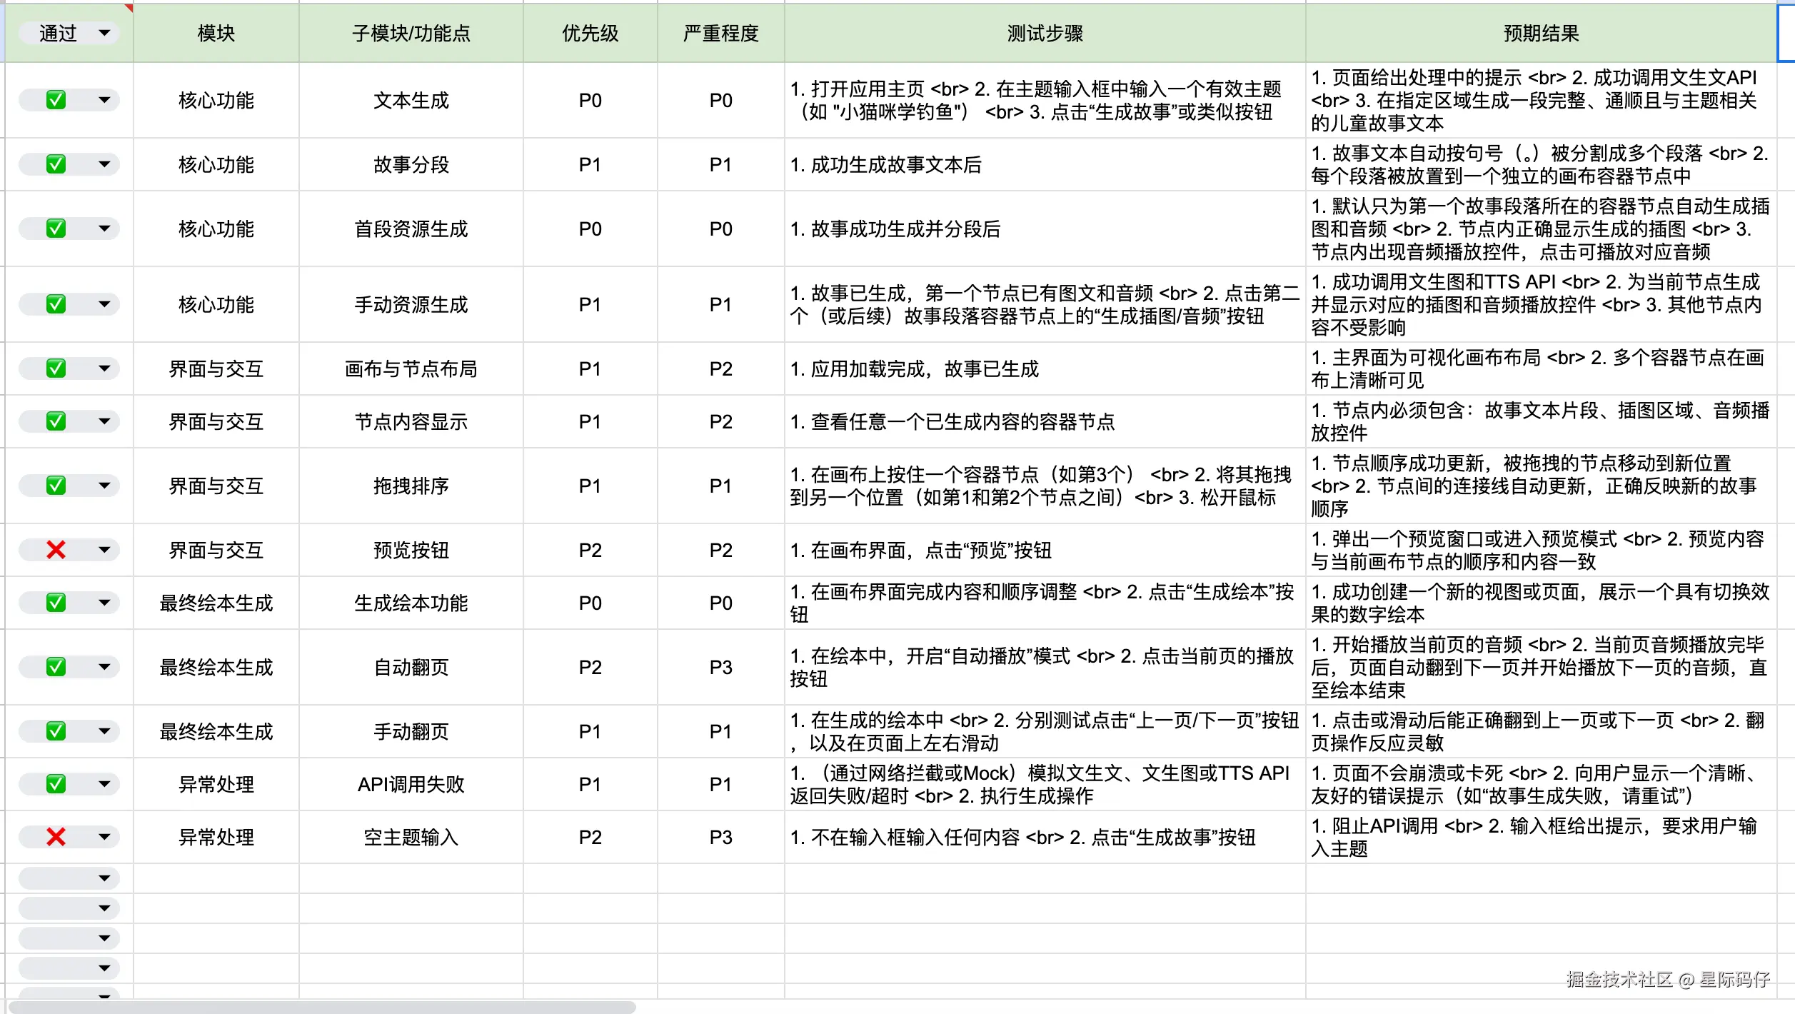Click the red X in 空主题输入 row
The width and height of the screenshot is (1795, 1014).
[x=56, y=837]
